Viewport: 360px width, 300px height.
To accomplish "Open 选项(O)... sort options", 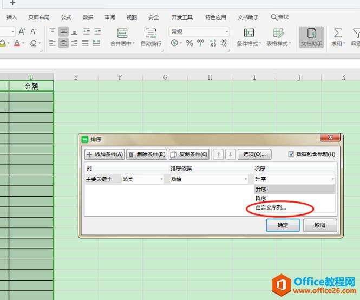I will tap(254, 154).
